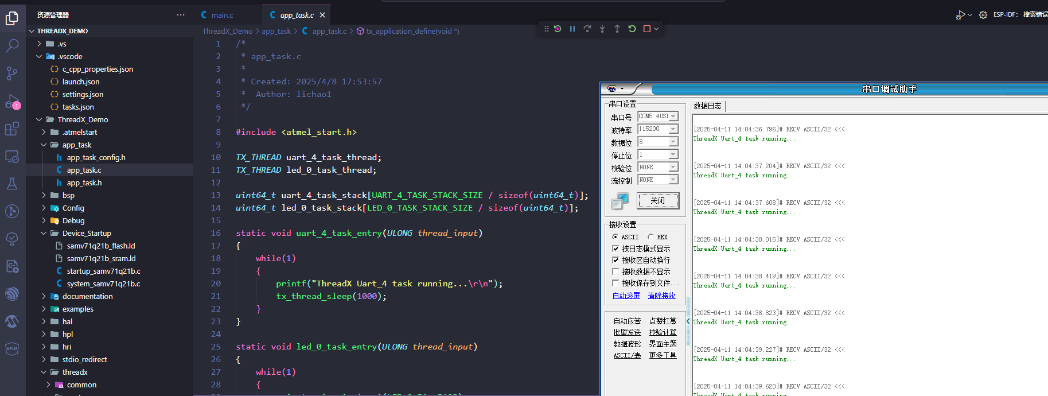Open the 校验位 NONE dropdown

[x=673, y=167]
